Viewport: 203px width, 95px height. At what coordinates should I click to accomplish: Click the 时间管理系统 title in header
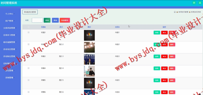pos(9,3)
